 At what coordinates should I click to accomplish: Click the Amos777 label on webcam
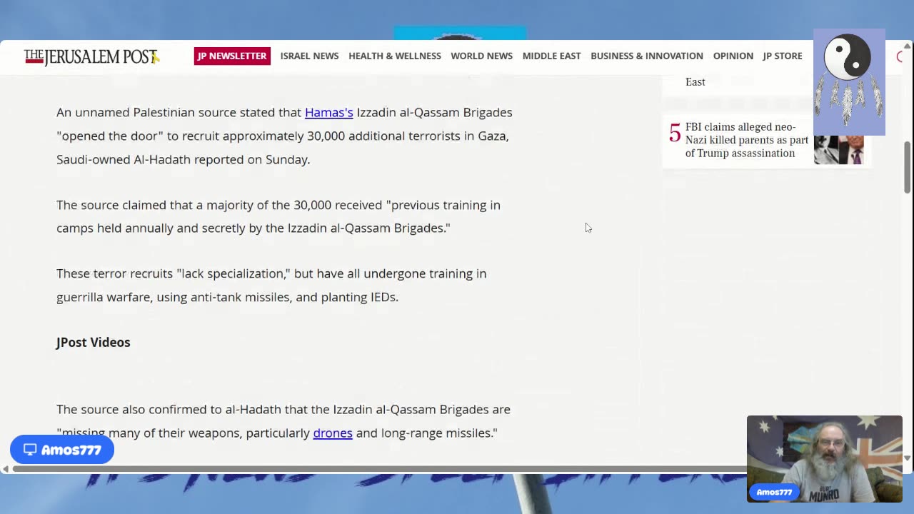[774, 492]
